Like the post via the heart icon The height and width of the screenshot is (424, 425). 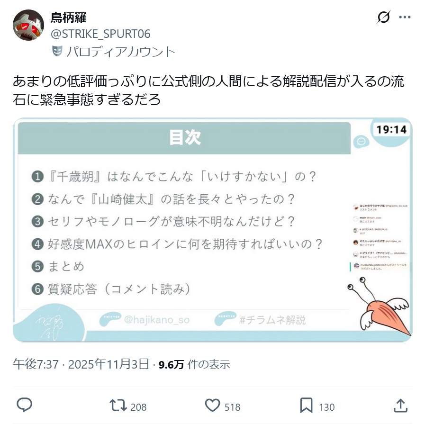[x=212, y=406]
